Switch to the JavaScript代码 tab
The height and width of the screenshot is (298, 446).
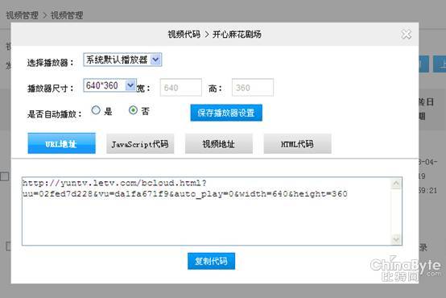point(140,143)
